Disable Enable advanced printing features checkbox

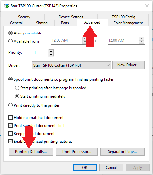tap(10, 142)
